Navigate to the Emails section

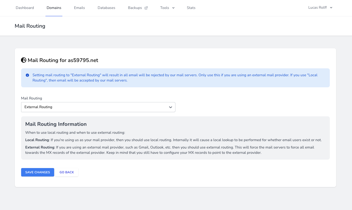point(79,8)
